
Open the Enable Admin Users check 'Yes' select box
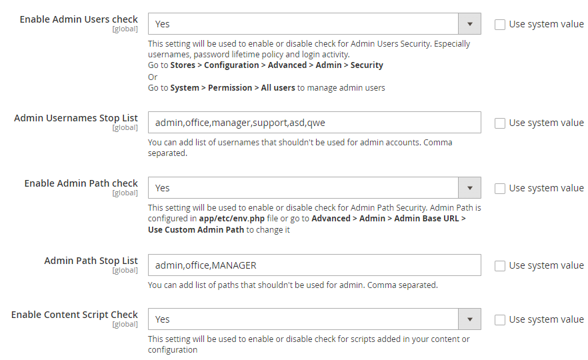click(303, 24)
